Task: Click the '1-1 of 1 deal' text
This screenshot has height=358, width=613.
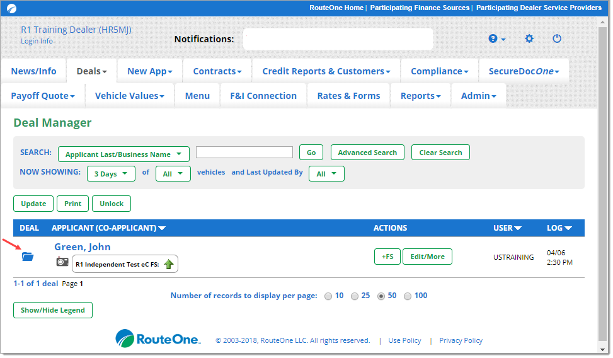Action: [36, 284]
